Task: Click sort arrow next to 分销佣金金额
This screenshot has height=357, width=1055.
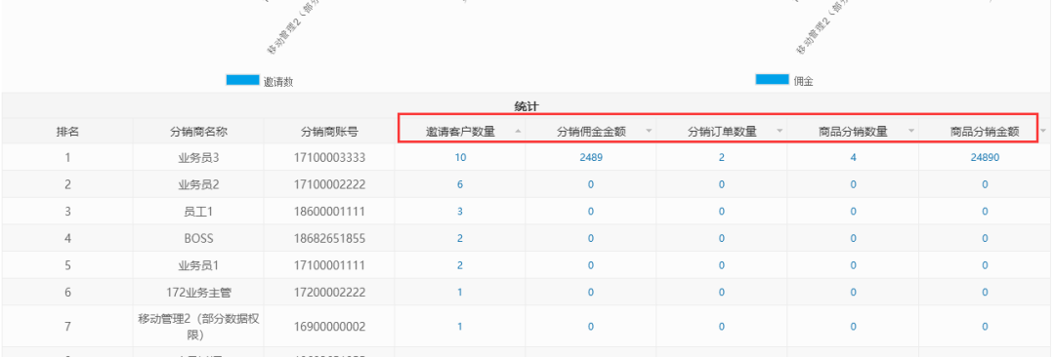Action: (x=649, y=131)
